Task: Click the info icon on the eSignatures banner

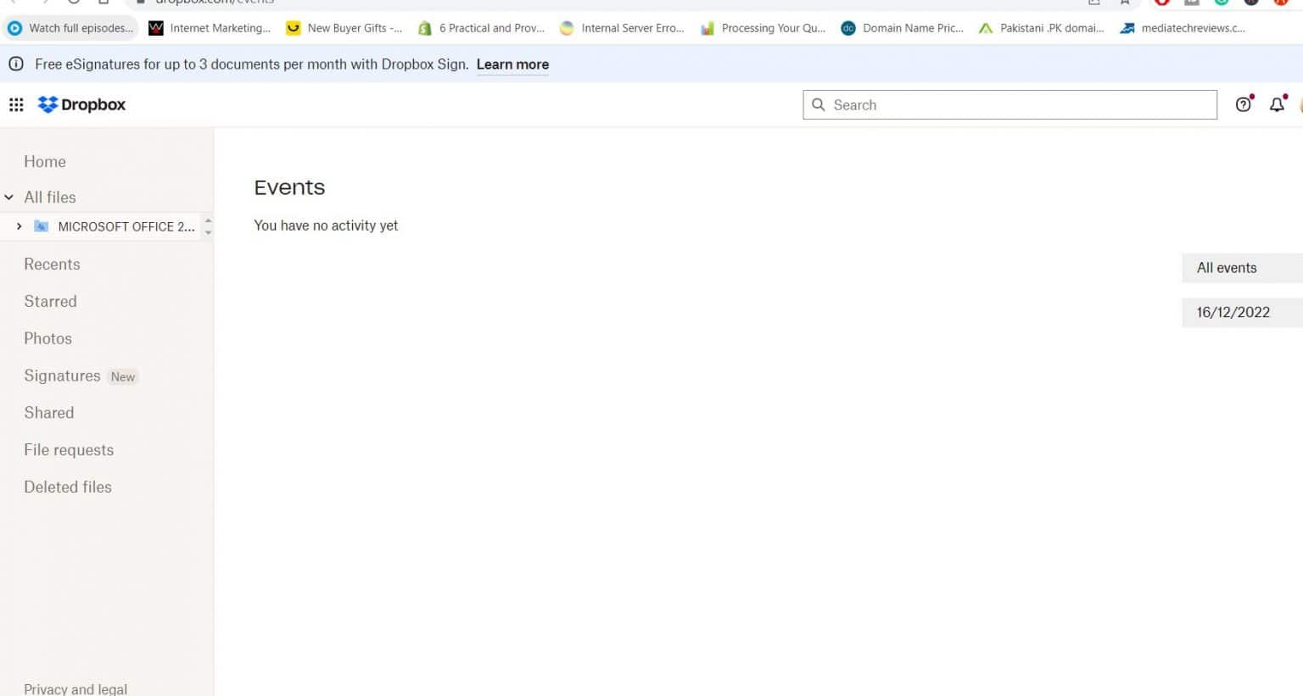Action: tap(16, 64)
